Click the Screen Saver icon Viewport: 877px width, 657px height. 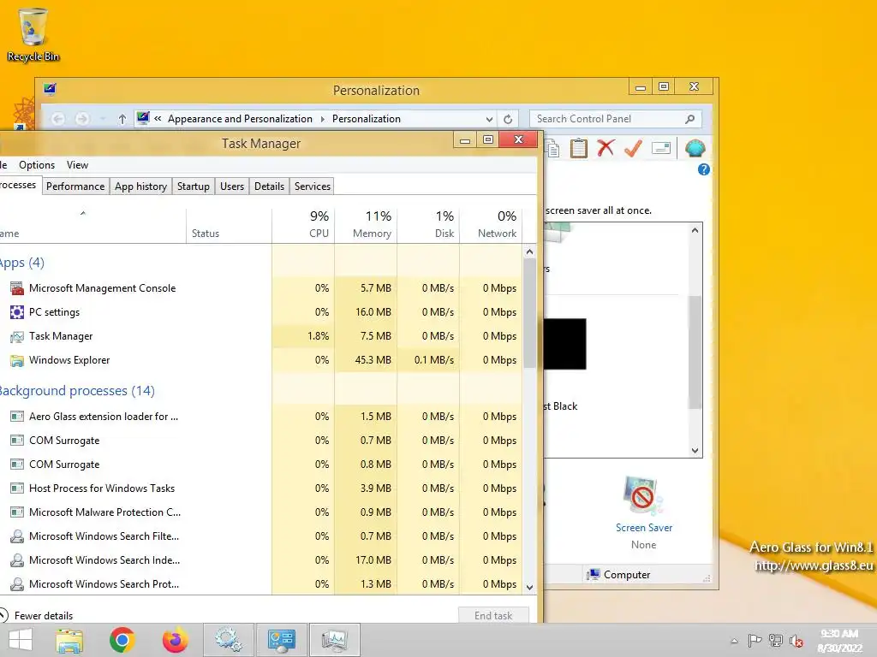(643, 496)
